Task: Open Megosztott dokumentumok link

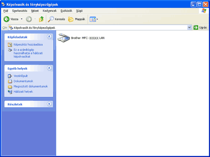Action: [x=31, y=86]
